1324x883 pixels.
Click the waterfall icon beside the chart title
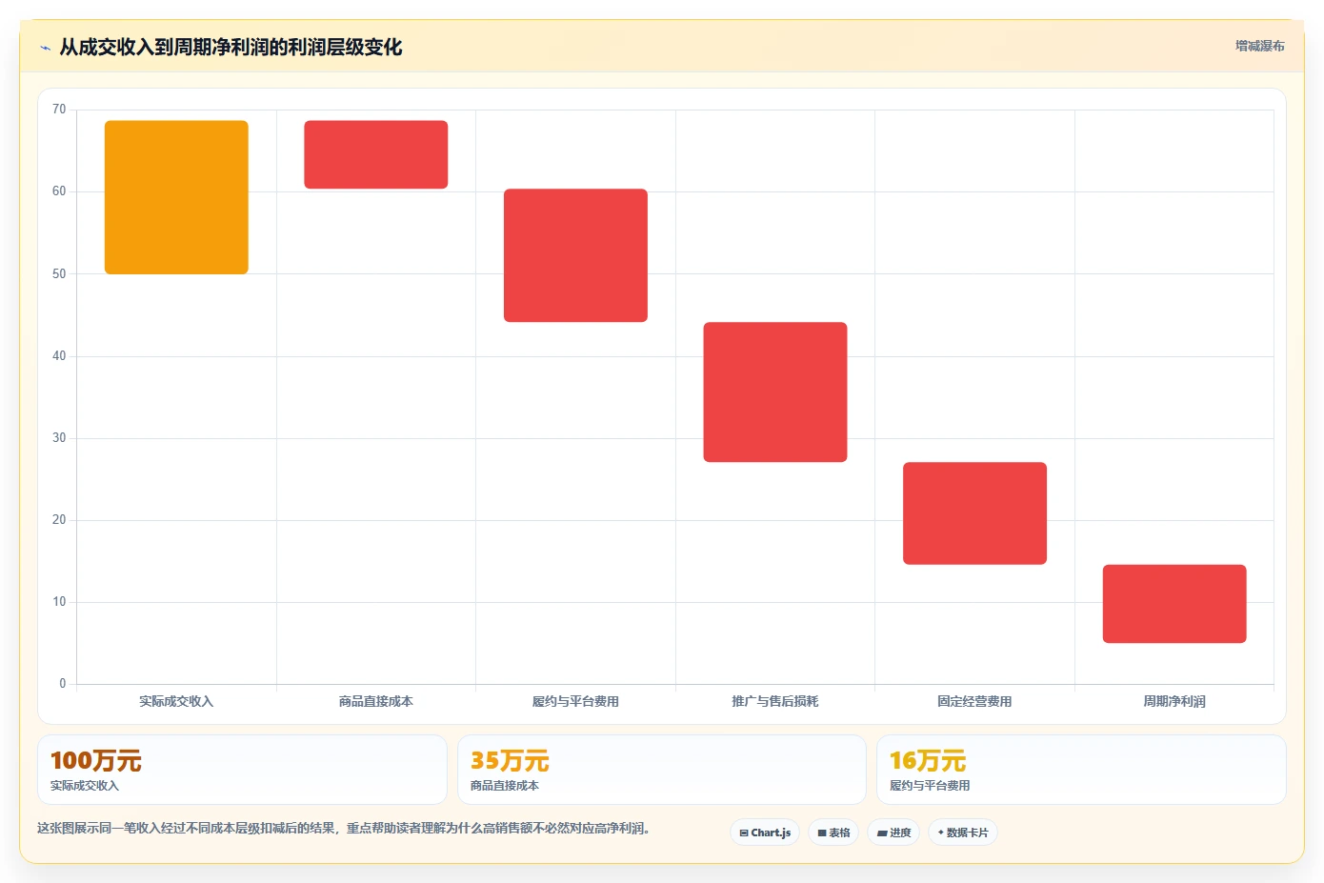45,48
